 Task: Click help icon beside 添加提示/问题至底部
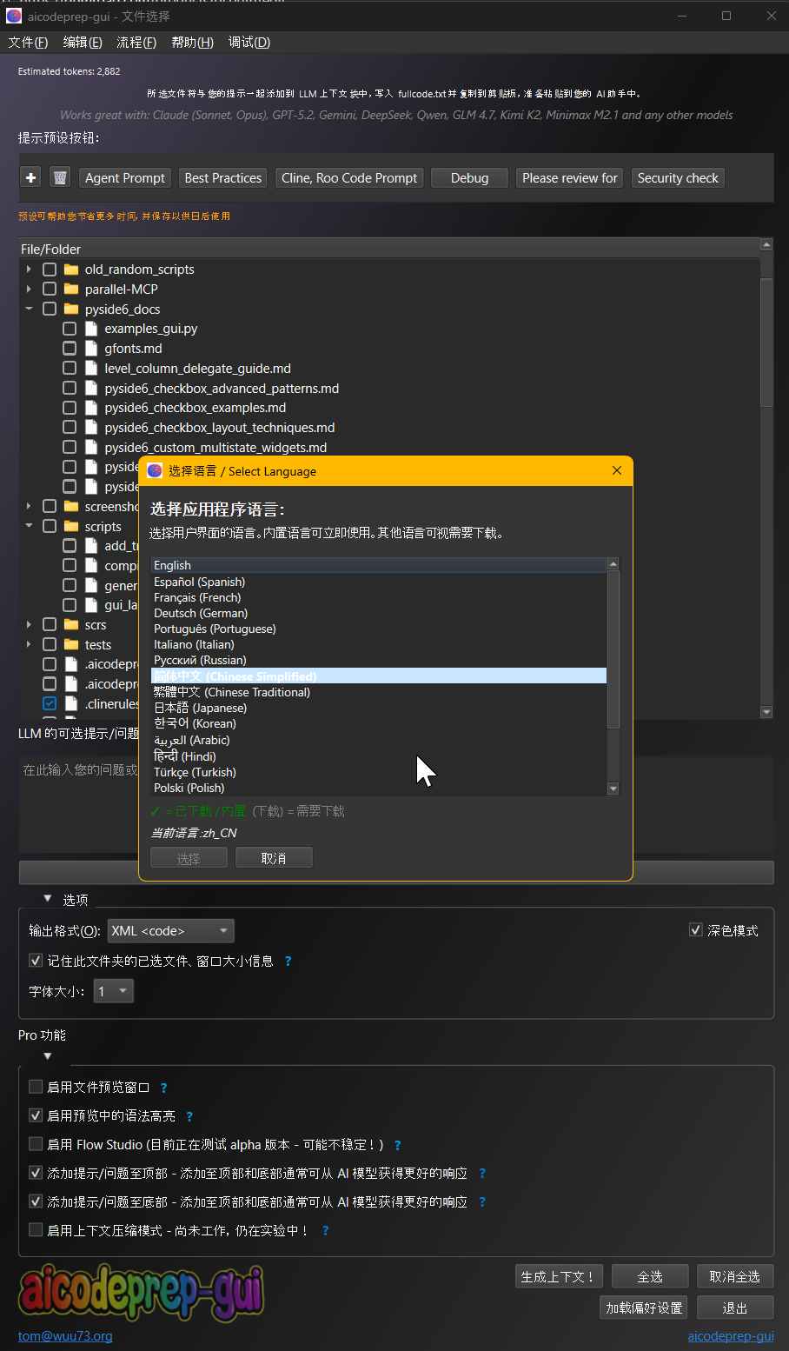click(x=482, y=1202)
